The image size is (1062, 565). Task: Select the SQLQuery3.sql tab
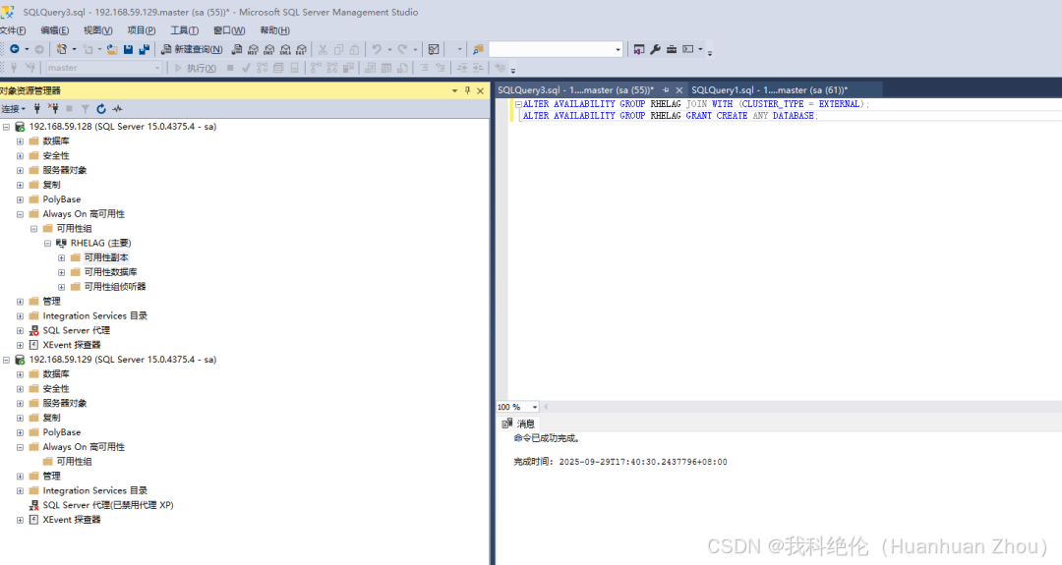(x=575, y=90)
